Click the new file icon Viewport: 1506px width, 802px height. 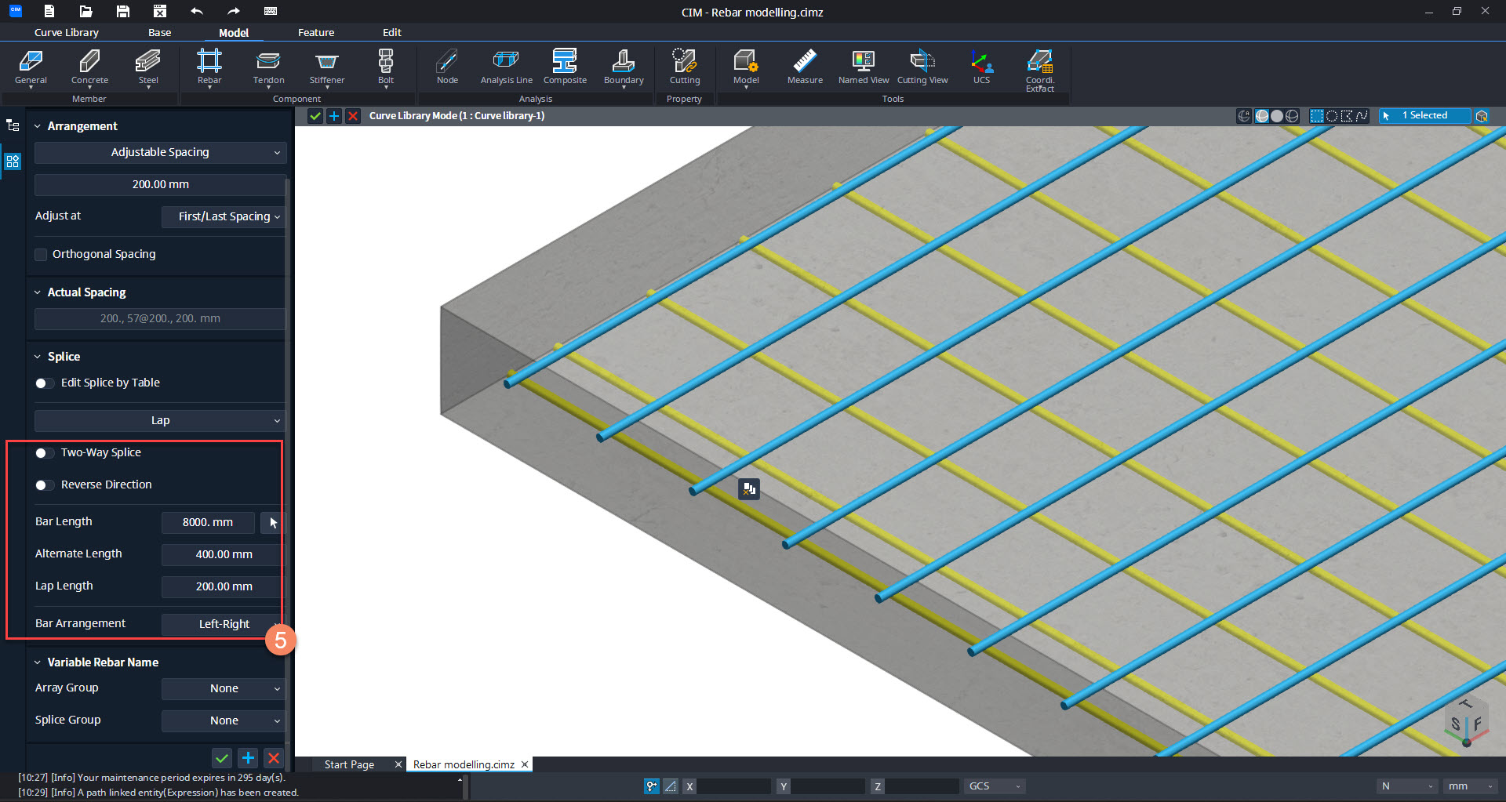[49, 11]
